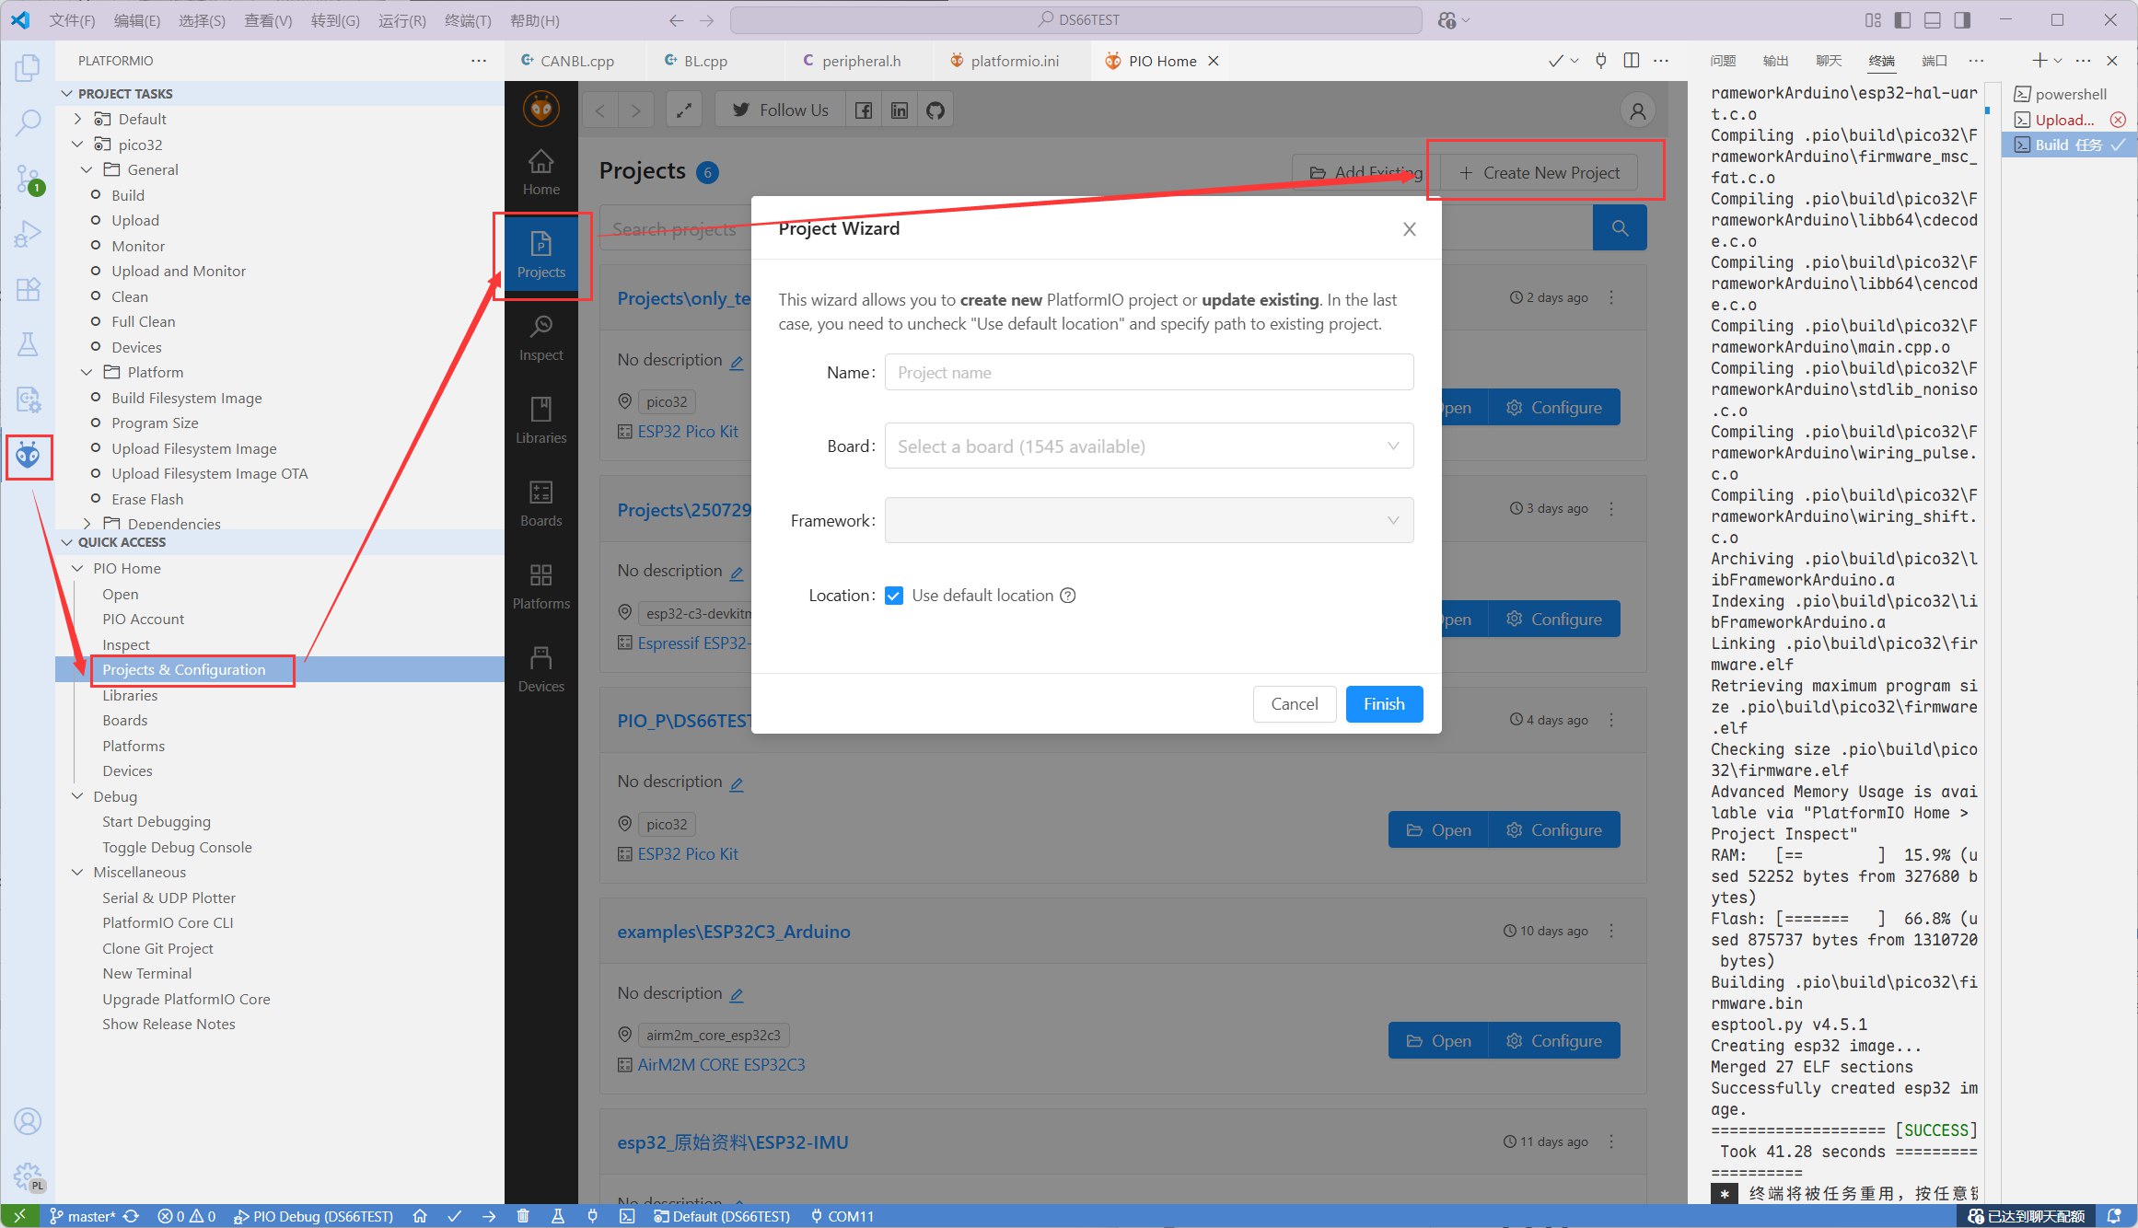Image resolution: width=2138 pixels, height=1228 pixels.
Task: Open the Explorer view in activity bar
Action: point(28,67)
